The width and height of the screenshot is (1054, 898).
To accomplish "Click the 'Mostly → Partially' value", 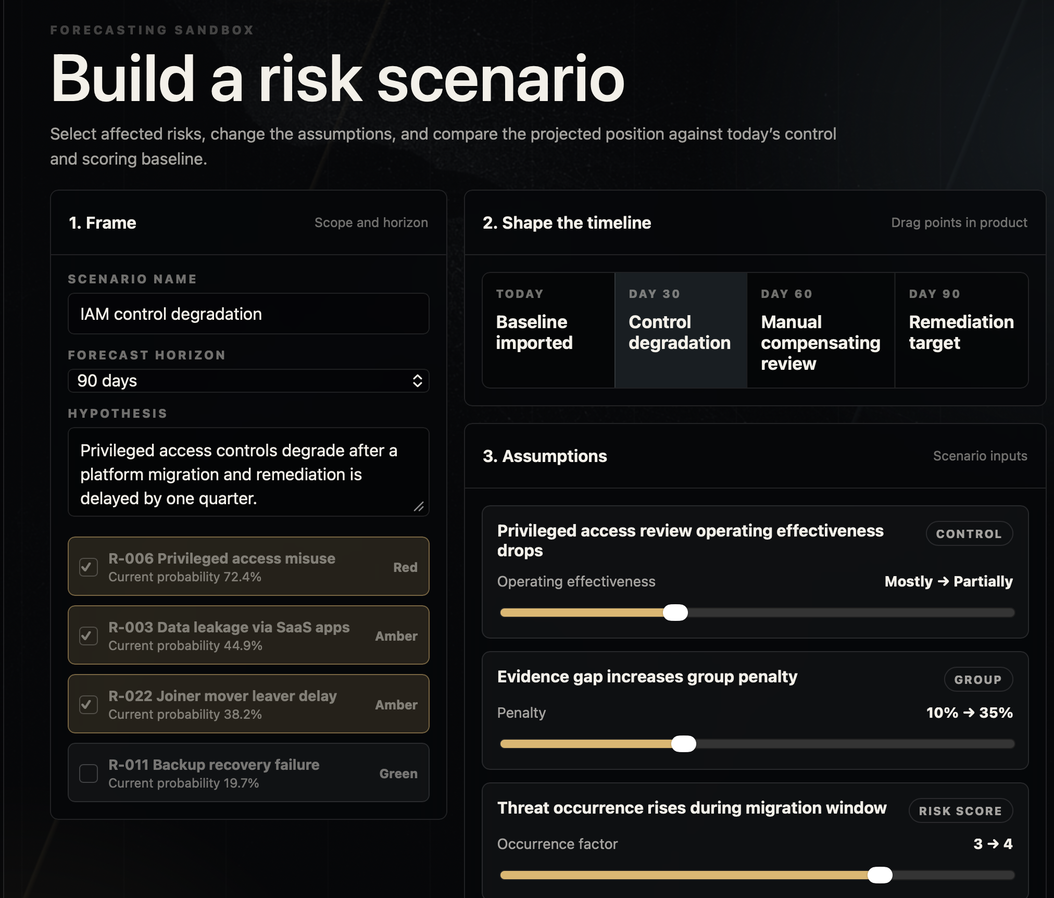I will click(x=949, y=581).
